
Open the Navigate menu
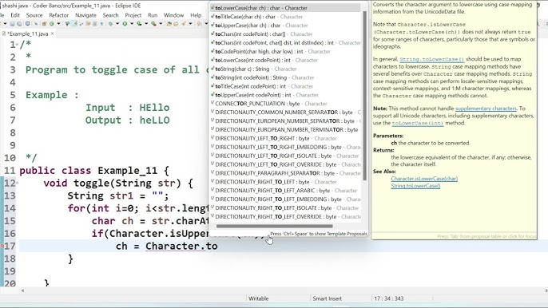[85, 15]
